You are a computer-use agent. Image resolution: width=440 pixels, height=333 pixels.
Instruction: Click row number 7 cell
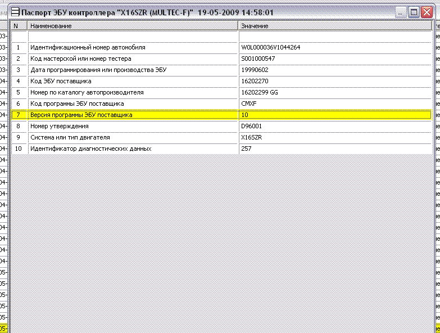coord(19,115)
